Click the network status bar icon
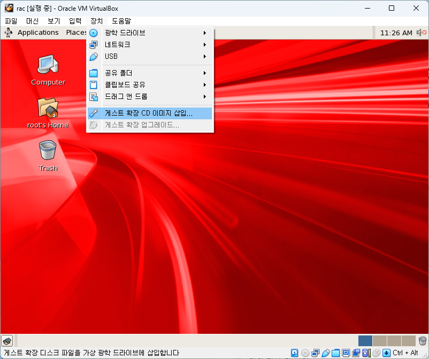 316,353
